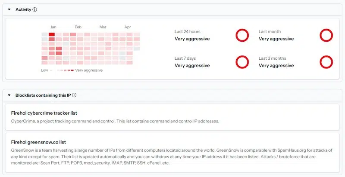Click the Last 7 days red ring indicator
The width and height of the screenshot is (345, 177).
tap(242, 62)
